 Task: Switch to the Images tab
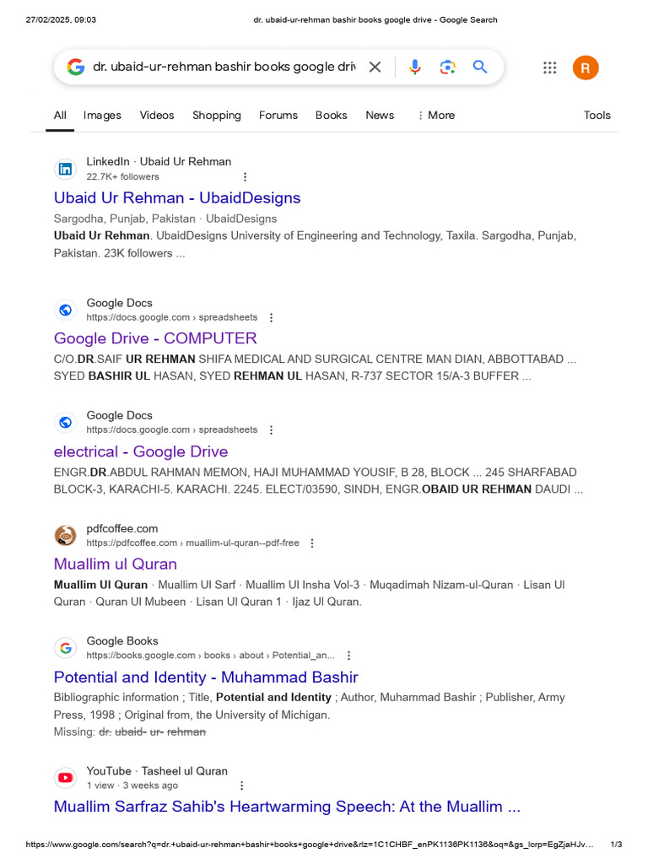[102, 116]
